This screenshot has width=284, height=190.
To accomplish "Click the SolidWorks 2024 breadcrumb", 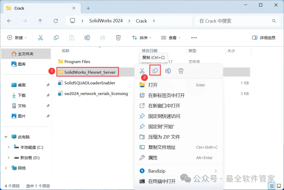I will tap(106, 21).
